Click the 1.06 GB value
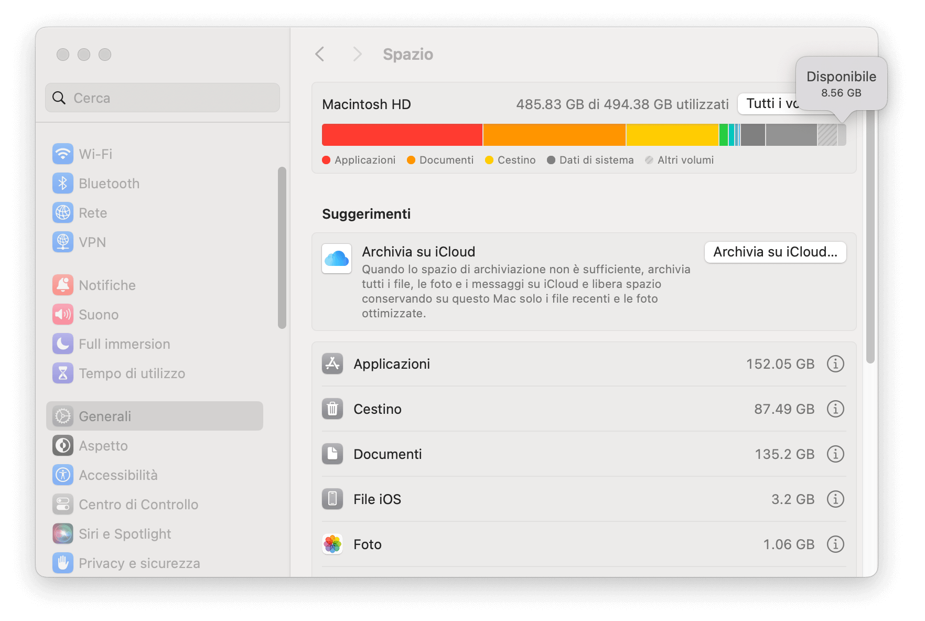The width and height of the screenshot is (925, 621). [x=789, y=544]
